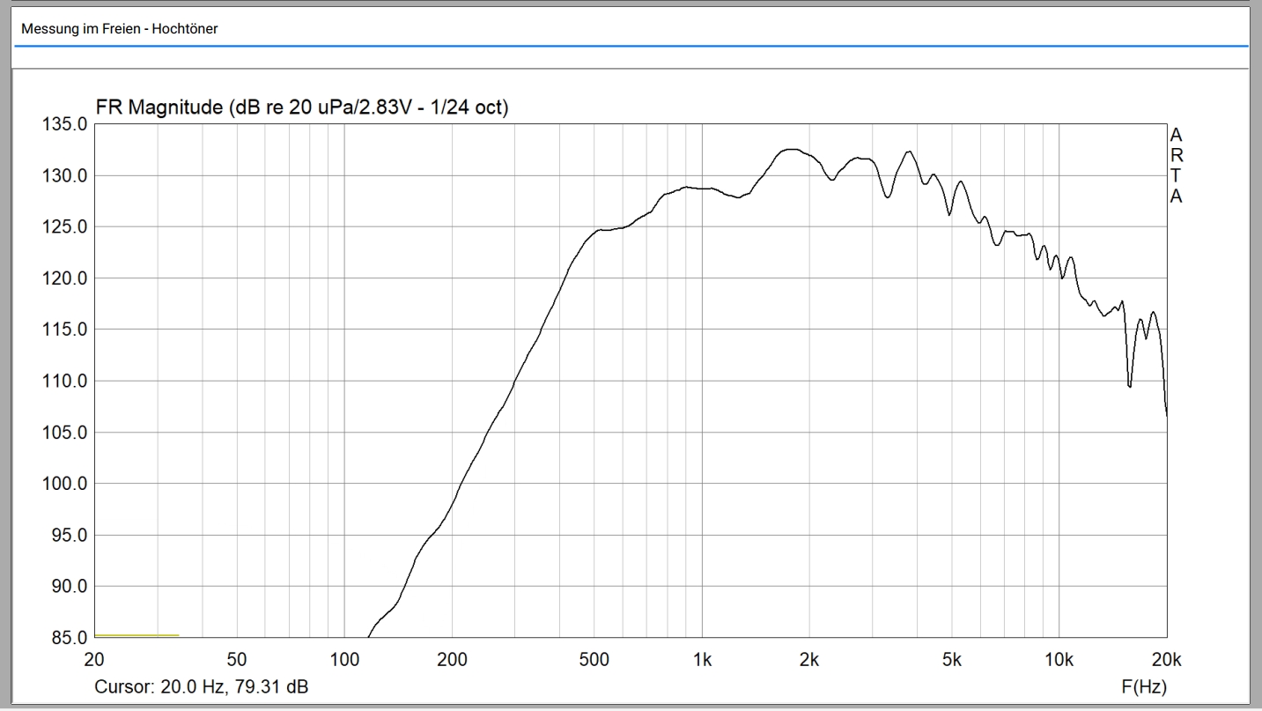Click the response curve peak near 2k

pyautogui.click(x=791, y=150)
